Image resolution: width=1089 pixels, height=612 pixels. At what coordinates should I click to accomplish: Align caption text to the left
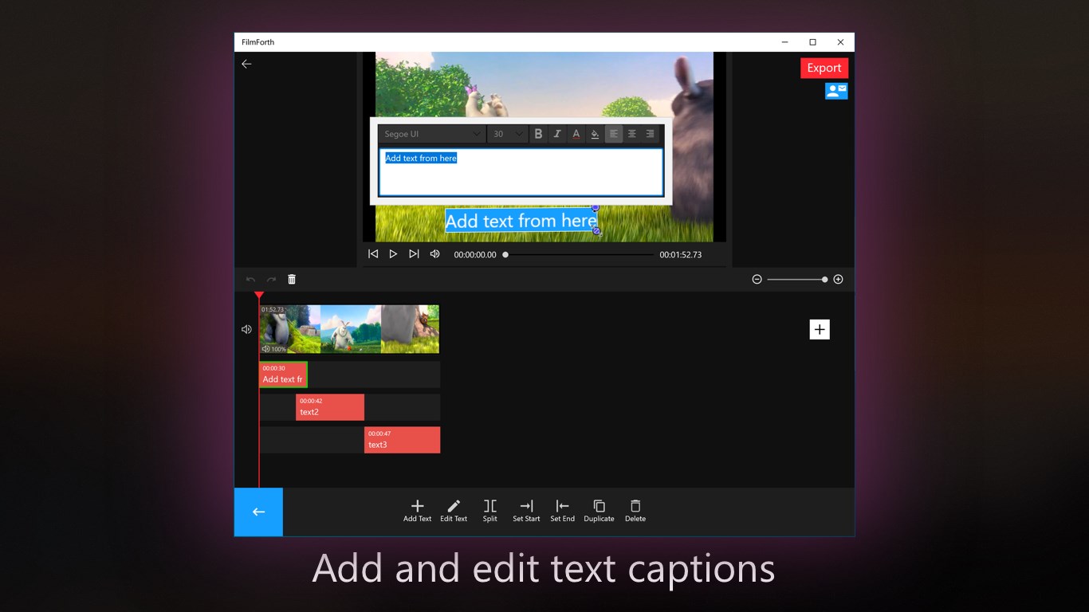pyautogui.click(x=614, y=134)
